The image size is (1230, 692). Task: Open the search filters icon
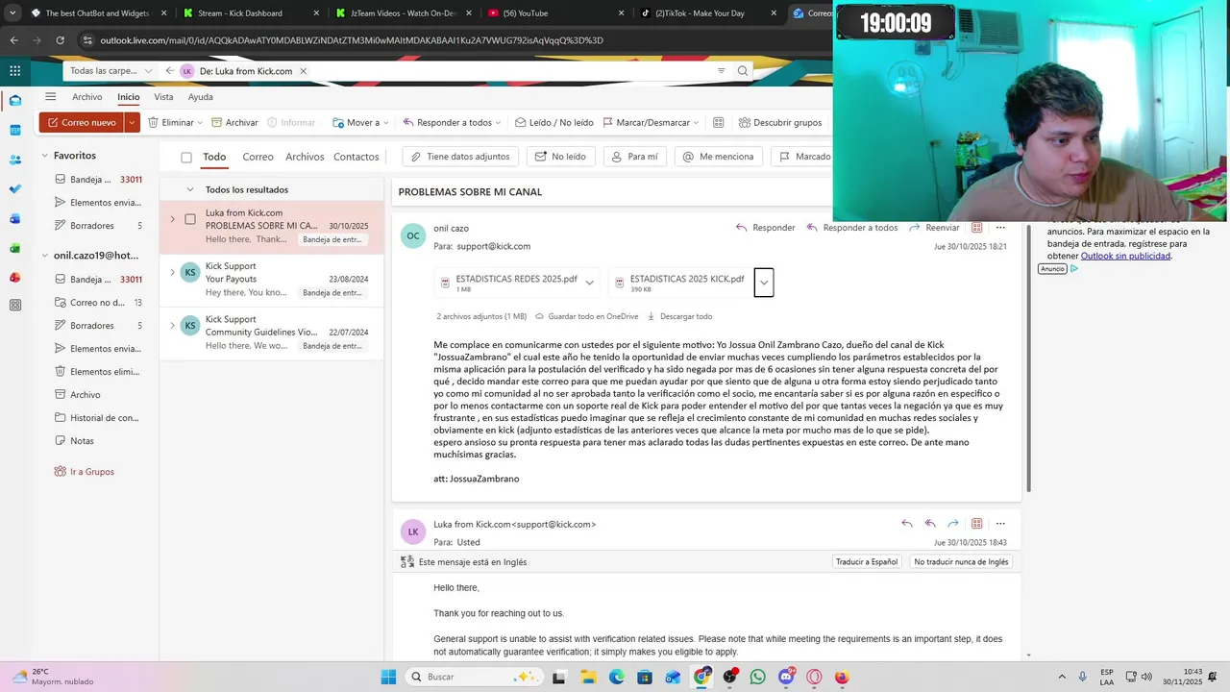(721, 71)
